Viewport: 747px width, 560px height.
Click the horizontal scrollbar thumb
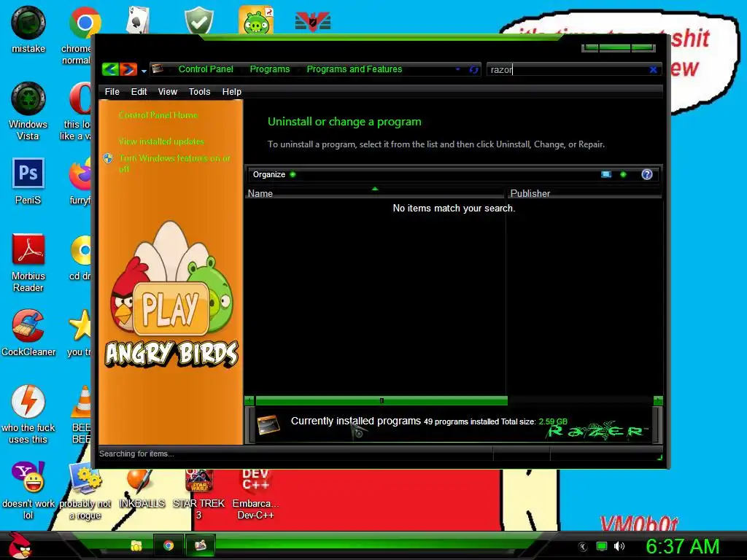click(382, 400)
